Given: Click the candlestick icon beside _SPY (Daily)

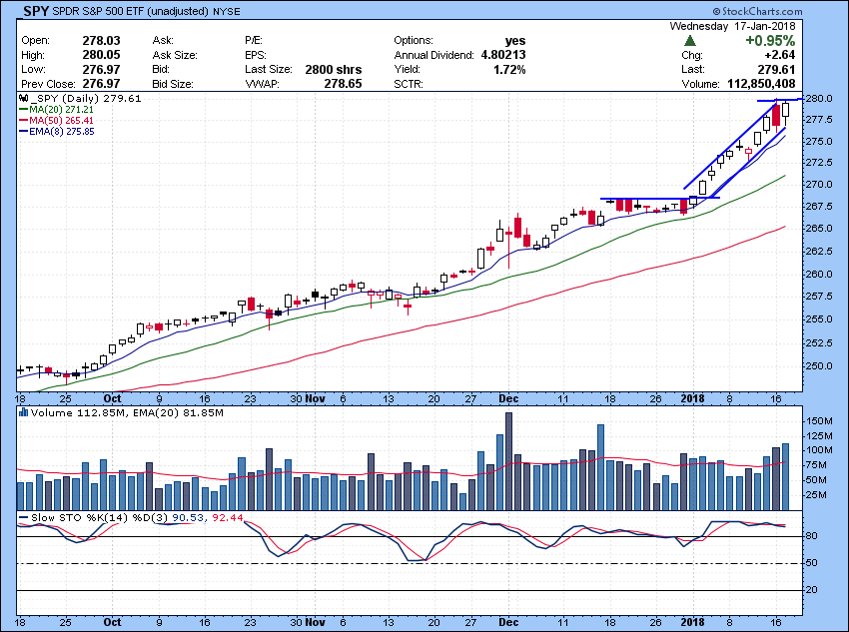Looking at the screenshot, I should click(23, 99).
